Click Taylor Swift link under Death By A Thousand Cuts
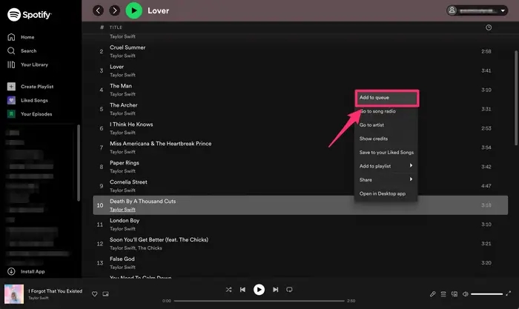 [122, 210]
